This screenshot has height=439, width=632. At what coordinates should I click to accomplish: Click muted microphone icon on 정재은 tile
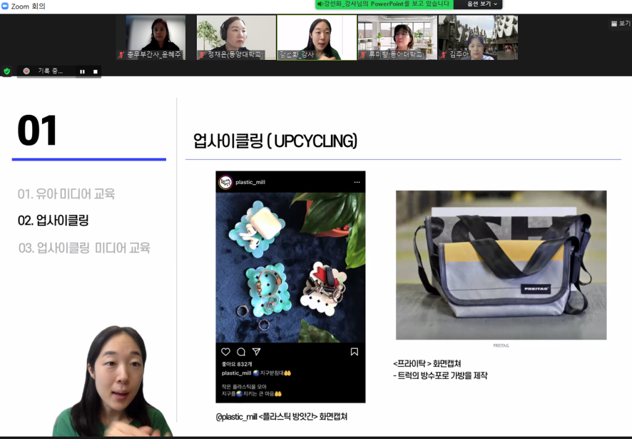click(202, 54)
